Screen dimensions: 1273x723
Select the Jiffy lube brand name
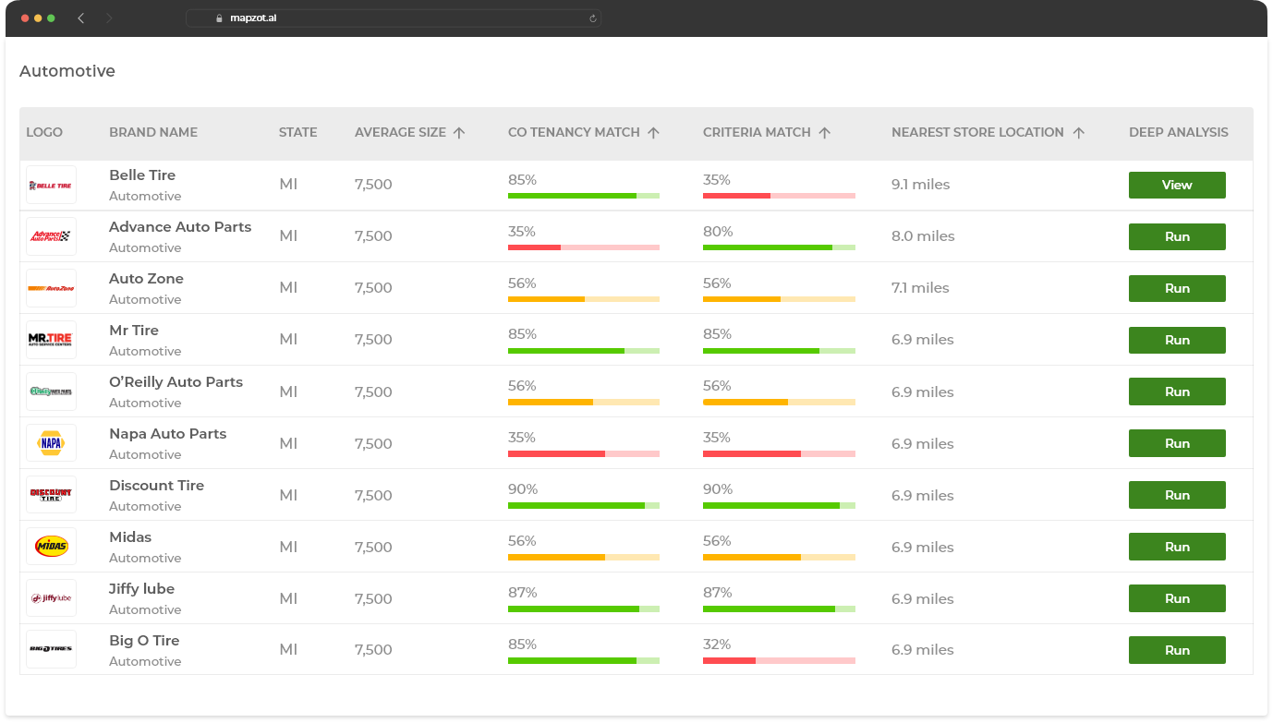(141, 589)
